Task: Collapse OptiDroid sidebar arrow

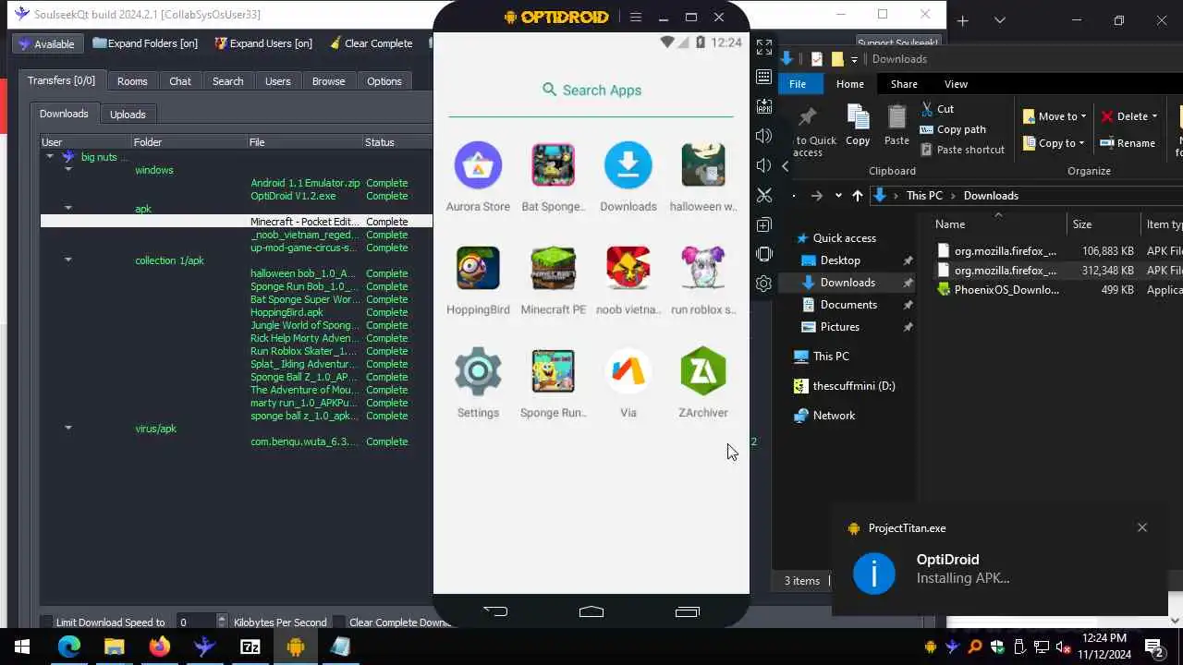Action: click(x=785, y=166)
